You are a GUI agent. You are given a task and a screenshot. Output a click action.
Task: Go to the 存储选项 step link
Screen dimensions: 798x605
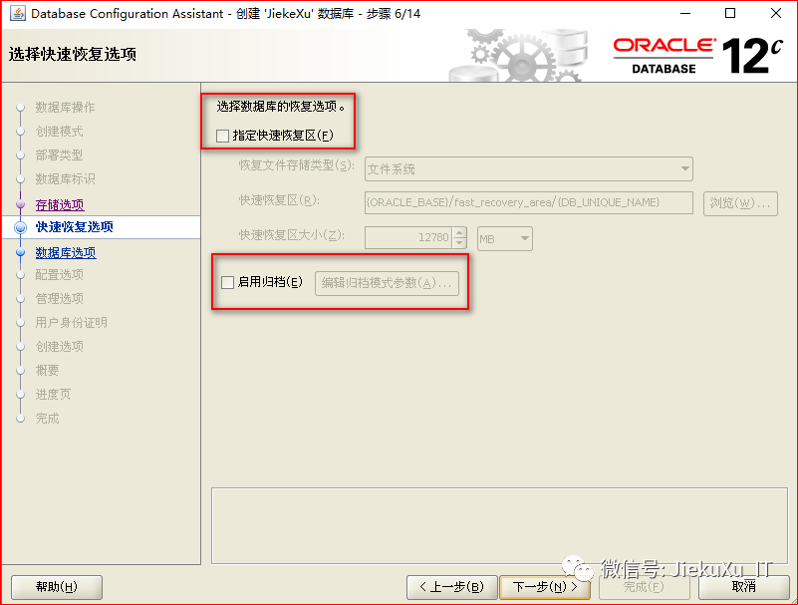click(x=60, y=204)
